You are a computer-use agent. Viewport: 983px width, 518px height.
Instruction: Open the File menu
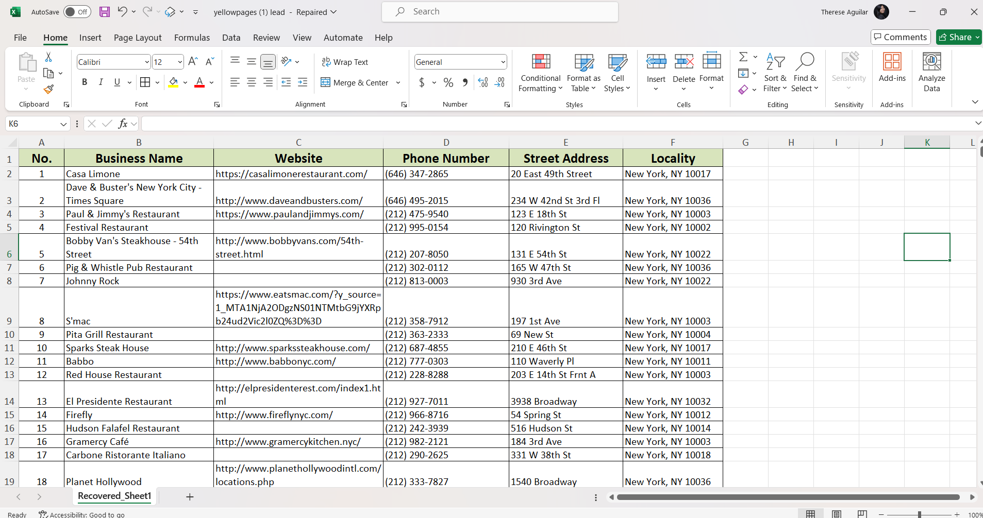(20, 38)
